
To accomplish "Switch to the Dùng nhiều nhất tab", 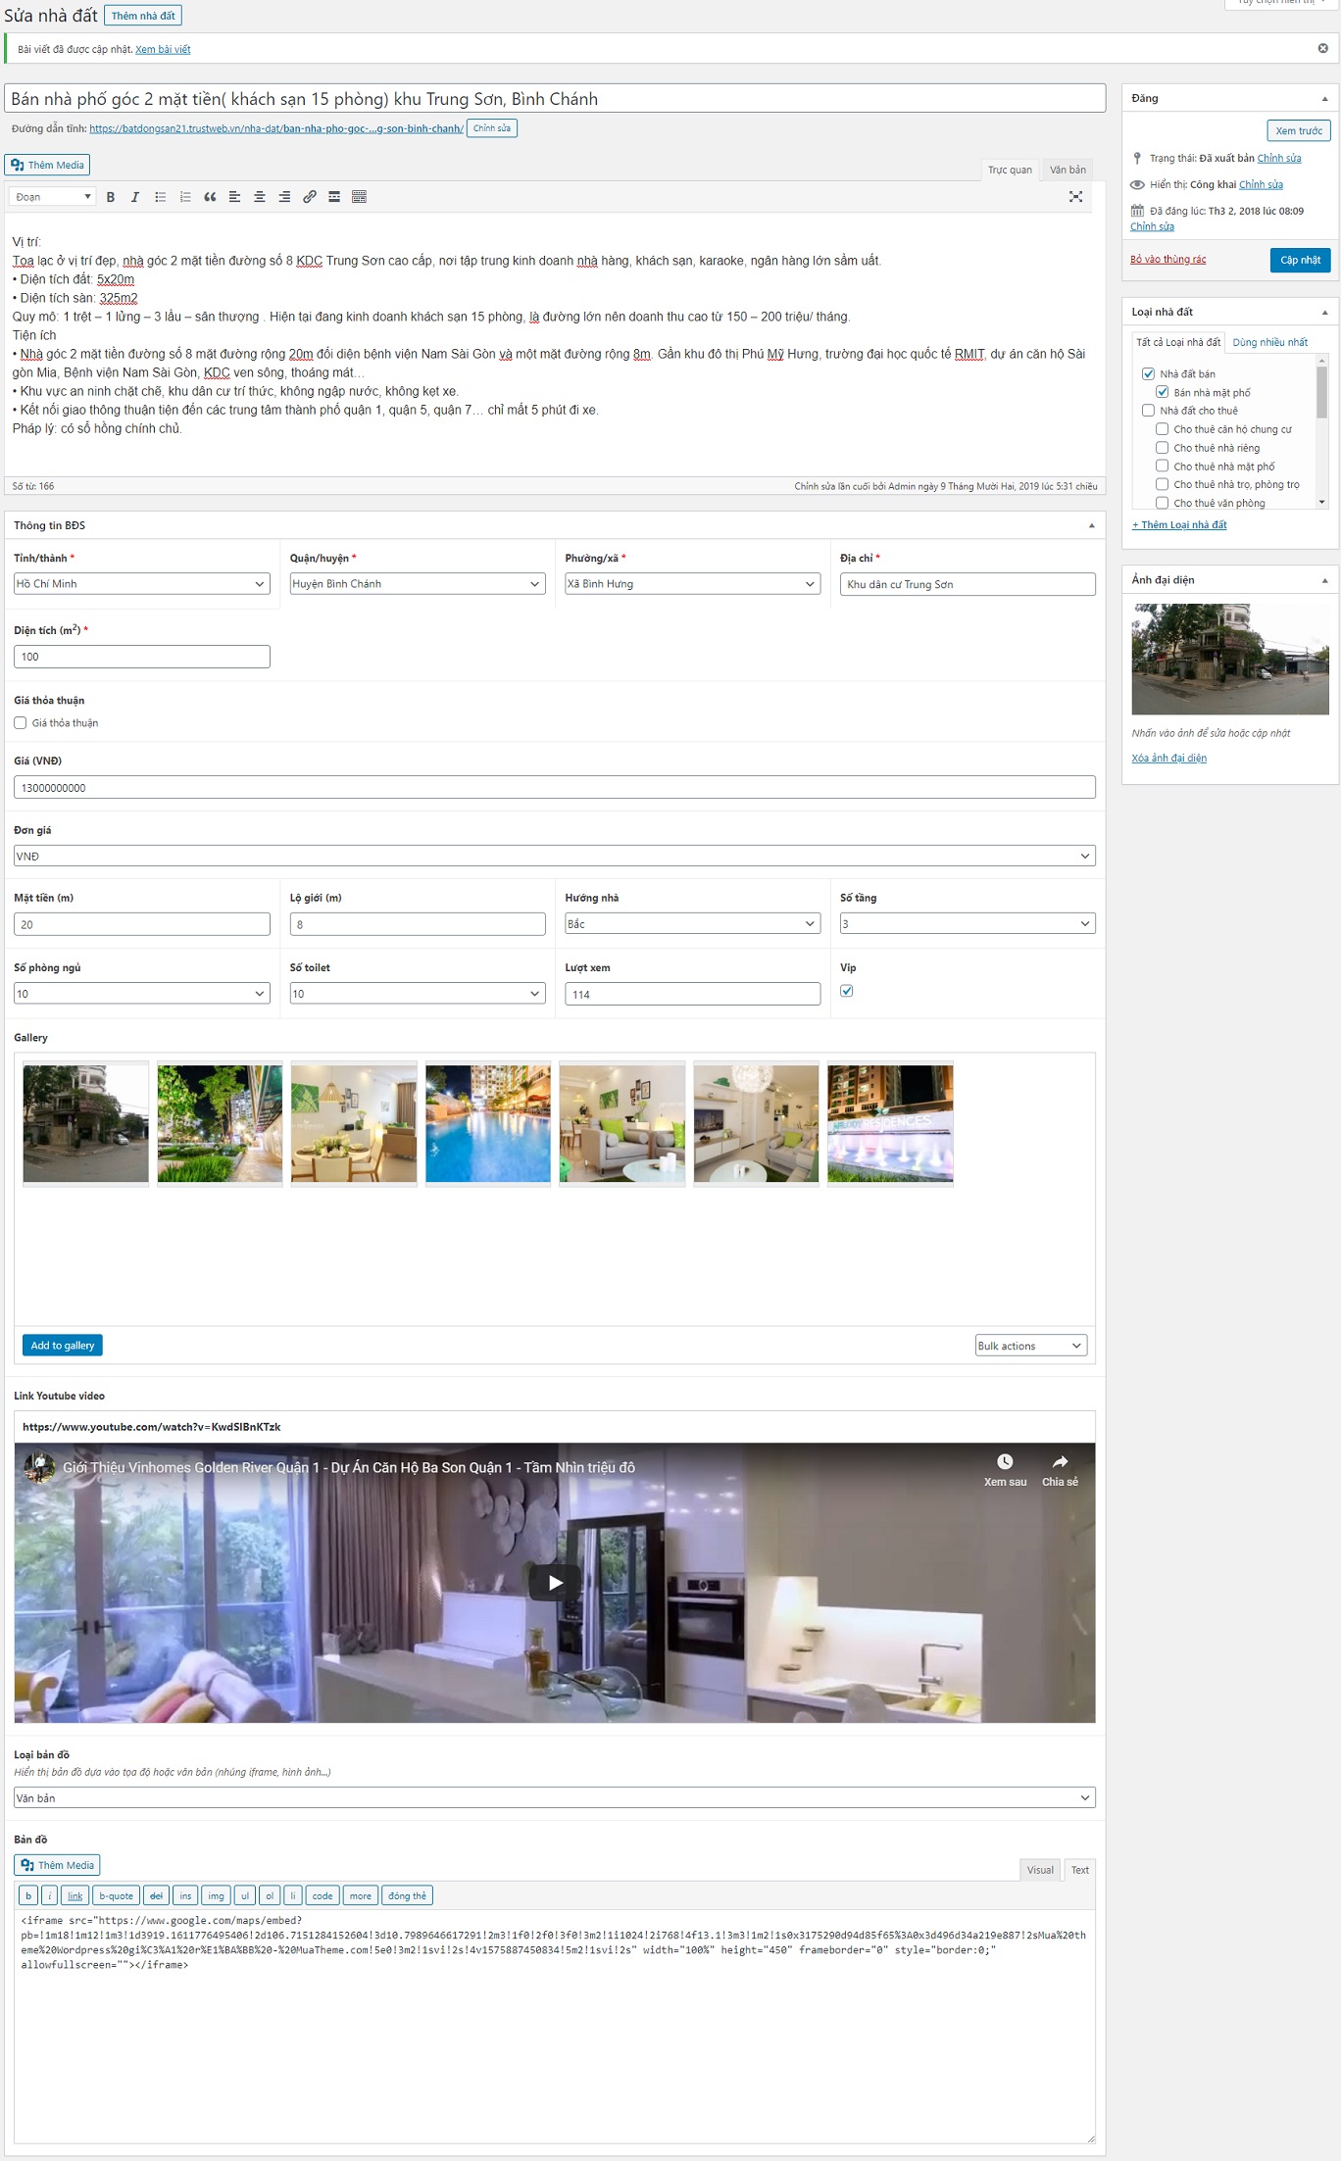I will pyautogui.click(x=1269, y=342).
